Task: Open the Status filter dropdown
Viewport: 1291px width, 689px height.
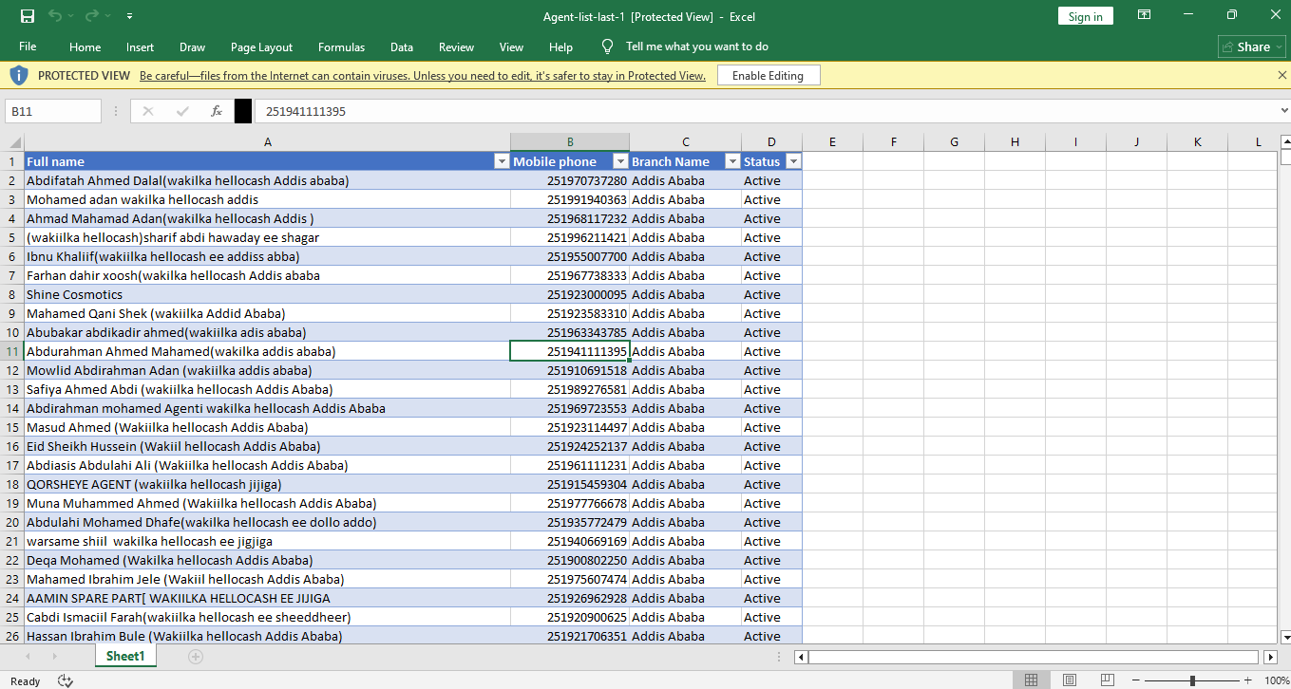Action: click(x=793, y=161)
